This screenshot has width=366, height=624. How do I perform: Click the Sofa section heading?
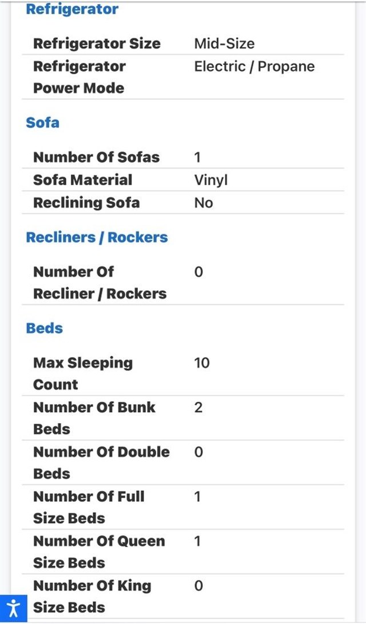coord(42,122)
